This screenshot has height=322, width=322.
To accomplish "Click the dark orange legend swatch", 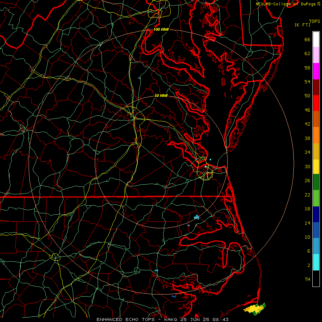I will click(x=316, y=119).
